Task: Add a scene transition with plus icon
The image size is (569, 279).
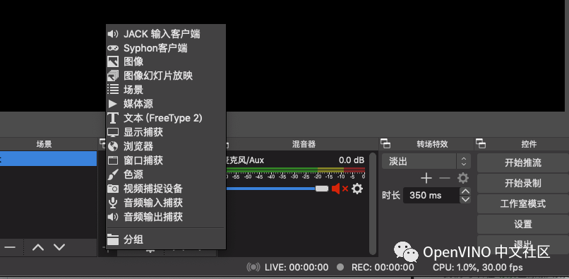Action: [426, 178]
